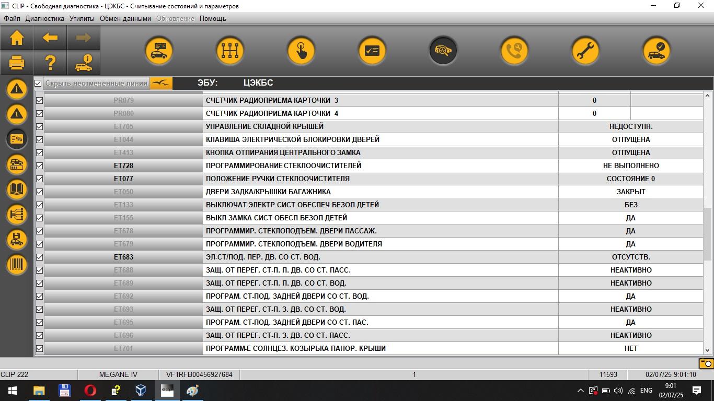
Task: Toggle the Скрыть неотмеченные линии checkbox
Action: [38, 83]
